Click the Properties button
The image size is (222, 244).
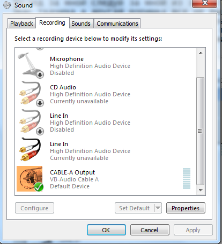[x=186, y=208]
